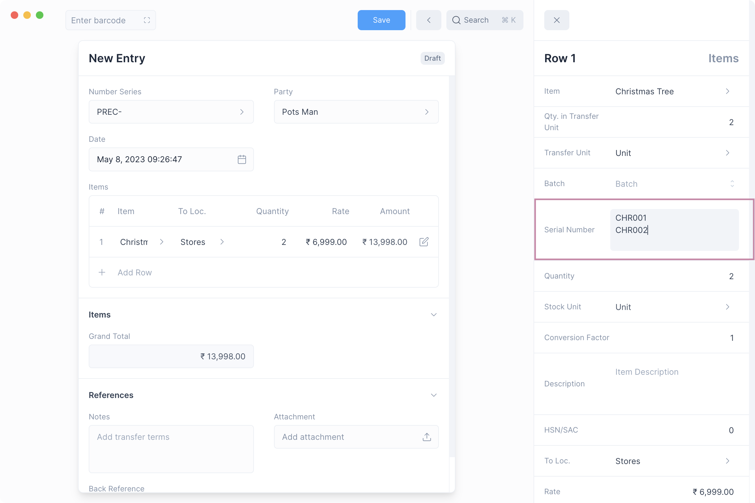Click the Serial Number text area

(x=674, y=230)
